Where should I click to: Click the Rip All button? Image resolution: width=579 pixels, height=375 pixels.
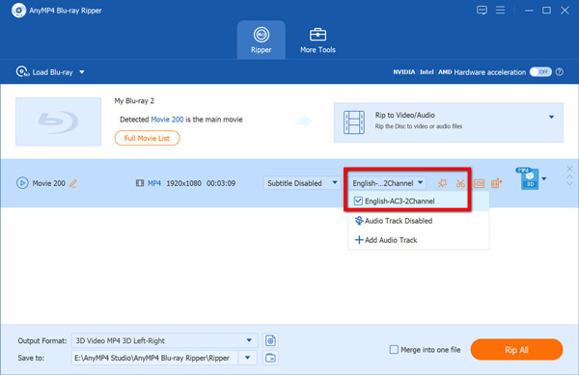(x=516, y=350)
